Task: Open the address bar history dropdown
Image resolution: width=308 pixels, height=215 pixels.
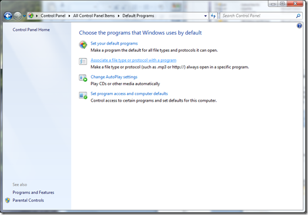Action: click(206, 16)
